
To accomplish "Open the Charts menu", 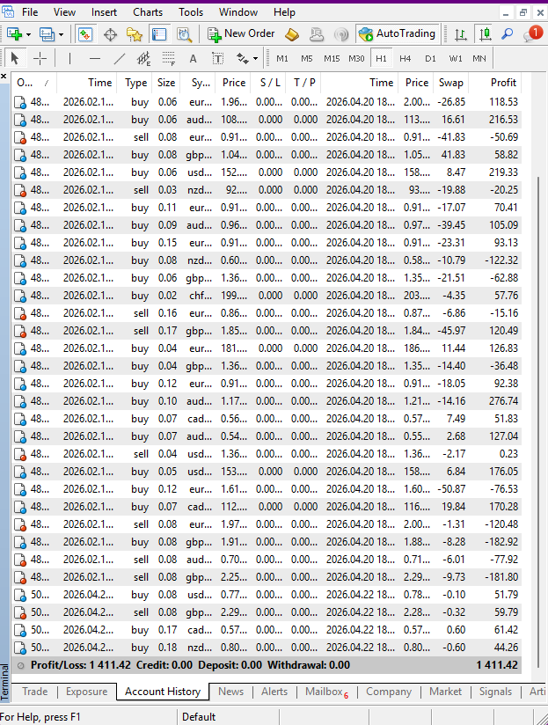I will click(x=148, y=12).
